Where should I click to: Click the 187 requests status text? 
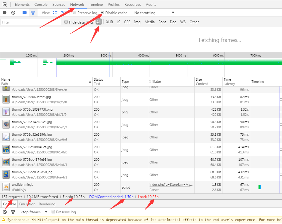coord(12,196)
